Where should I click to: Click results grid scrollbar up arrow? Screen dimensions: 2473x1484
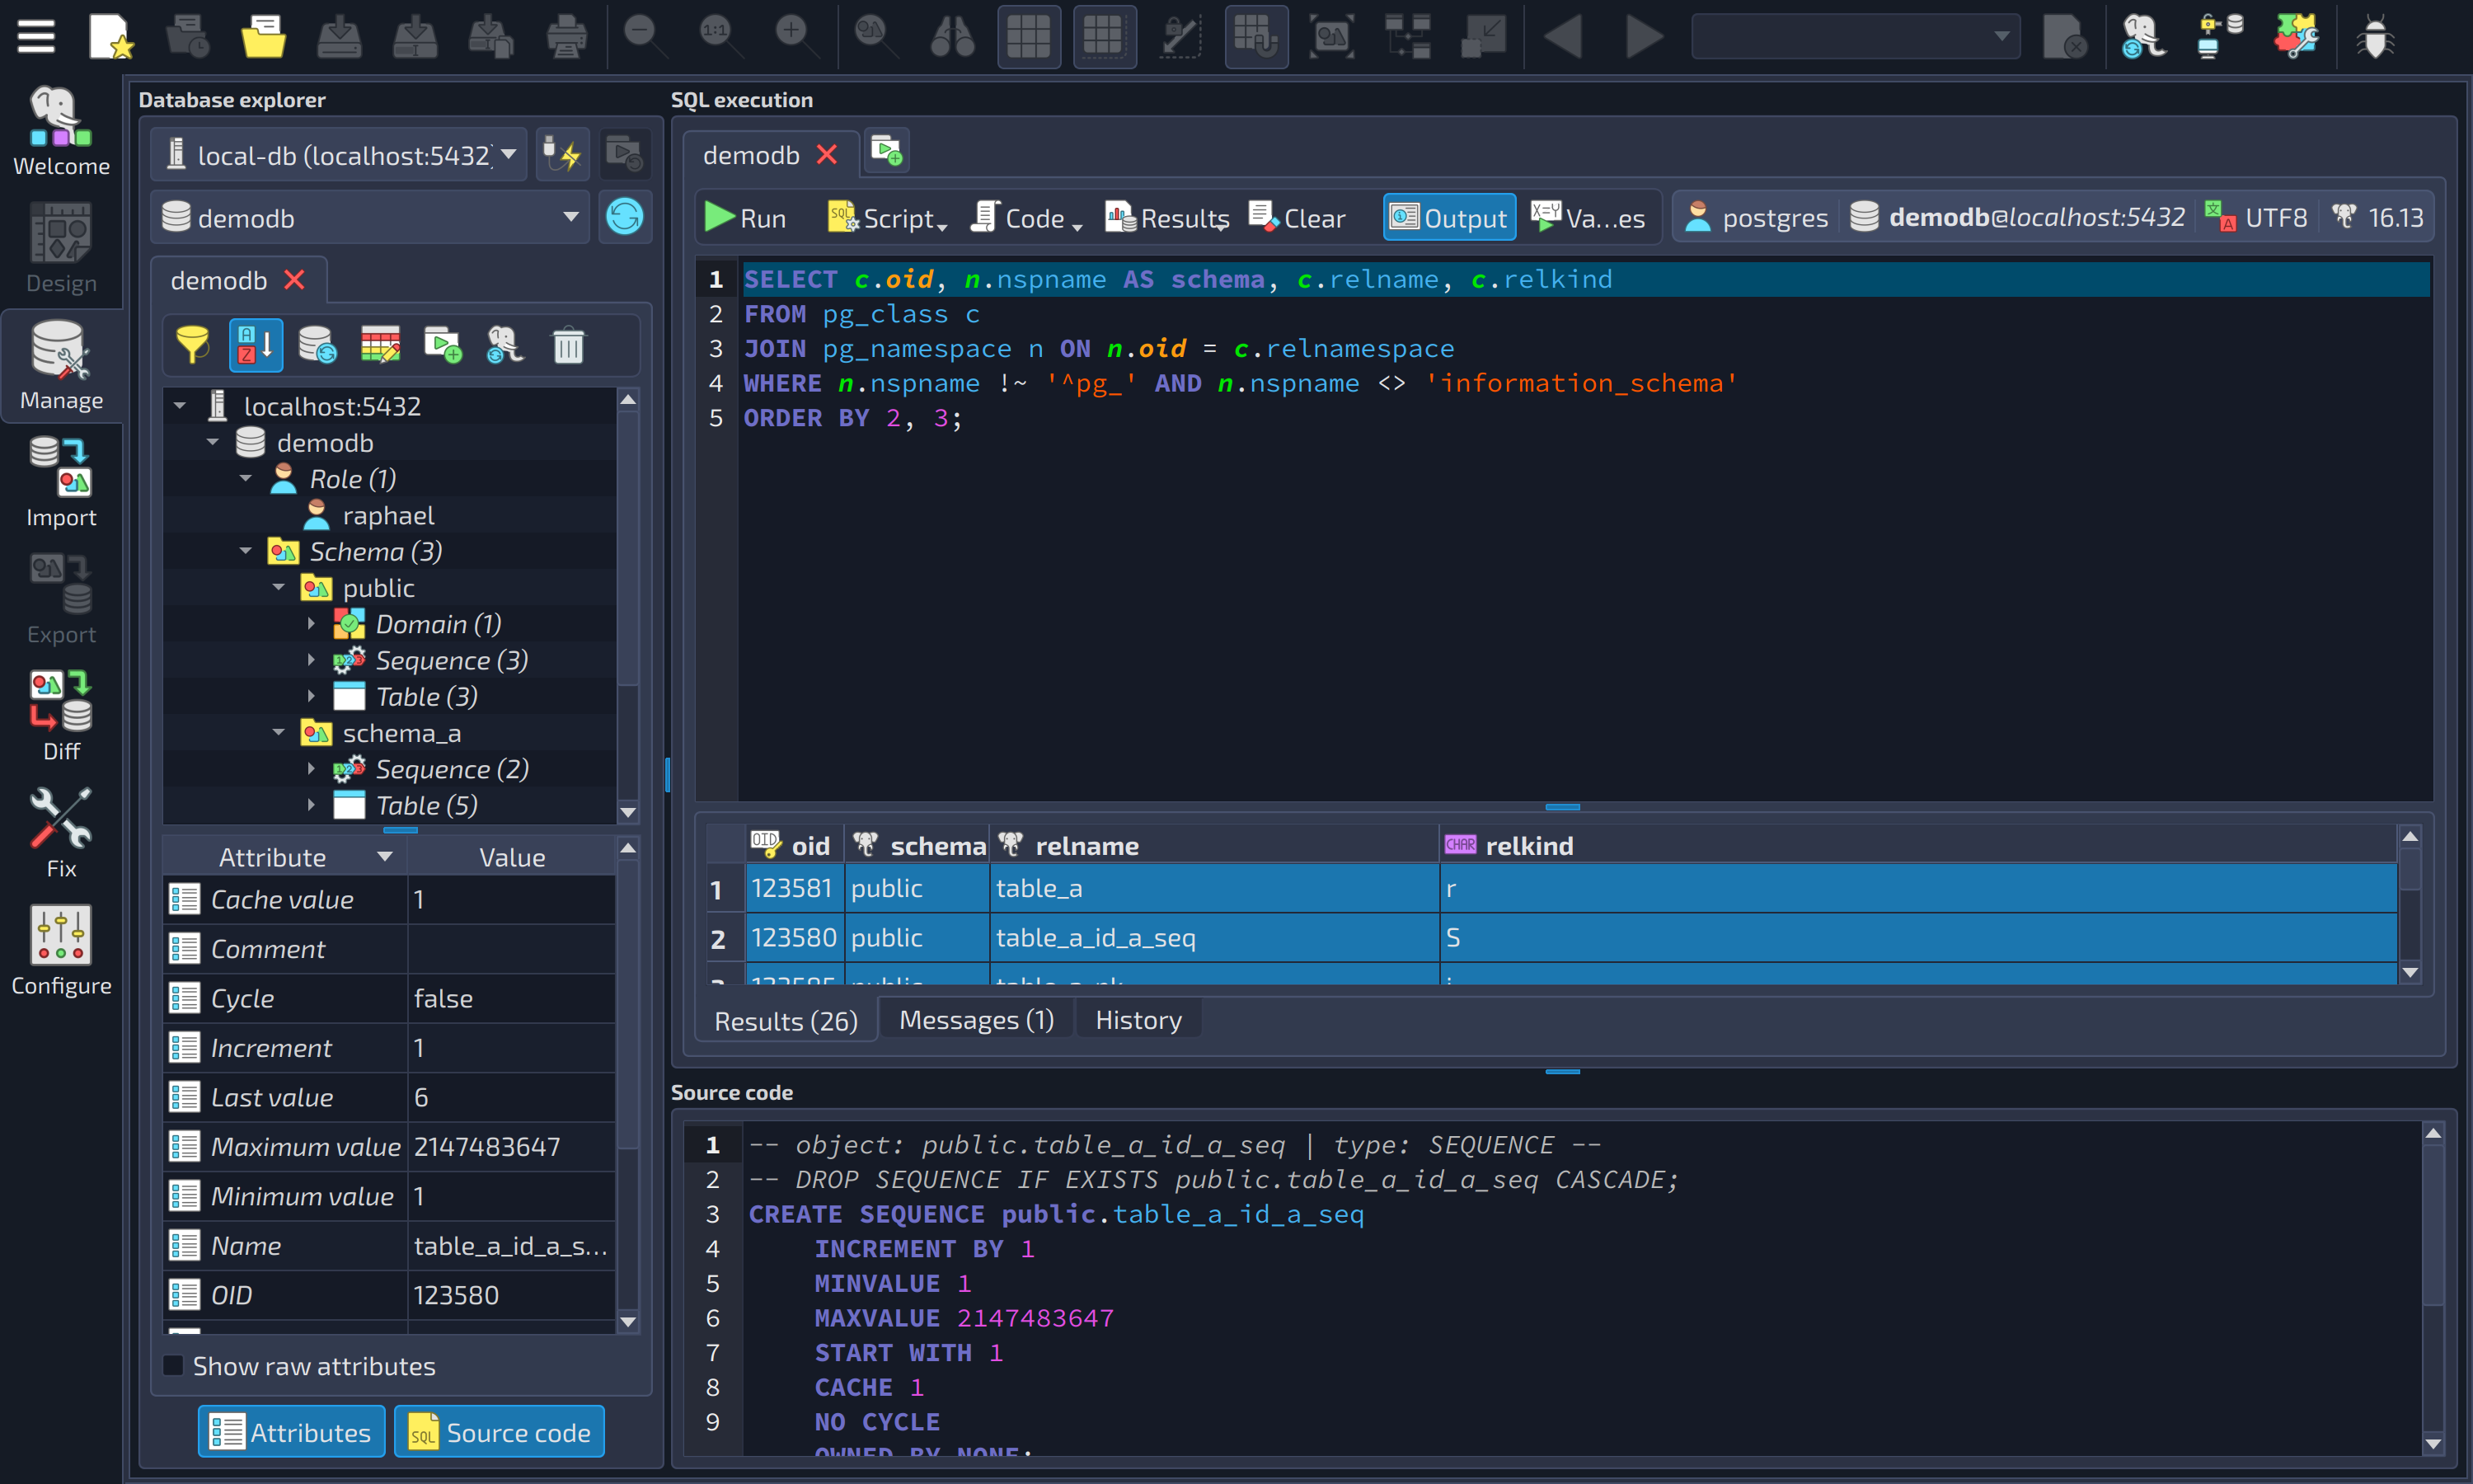pos(2410,837)
